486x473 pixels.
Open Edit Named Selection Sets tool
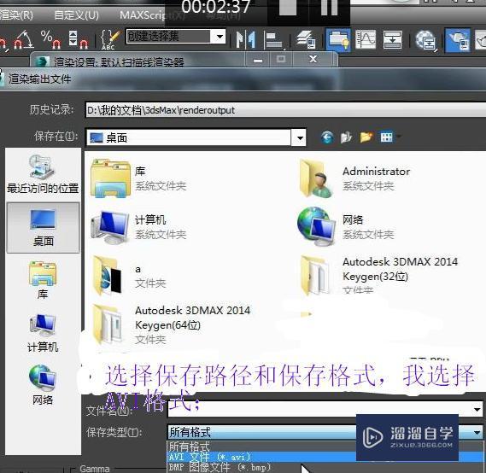[x=110, y=39]
